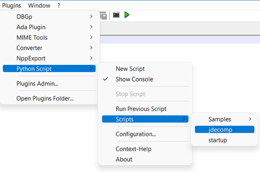This screenshot has height=173, width=260.
Task: Expand the Converter submenu
Action: click(49, 48)
